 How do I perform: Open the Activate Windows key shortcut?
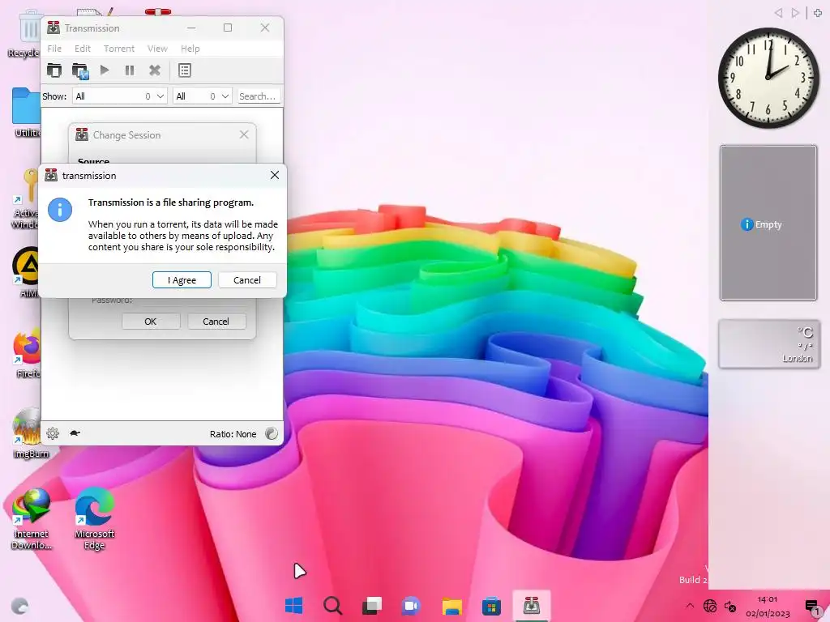click(27, 198)
